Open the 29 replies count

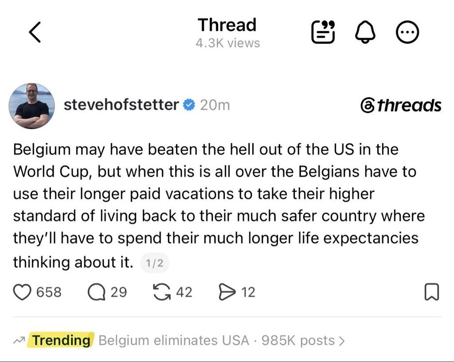(x=119, y=292)
